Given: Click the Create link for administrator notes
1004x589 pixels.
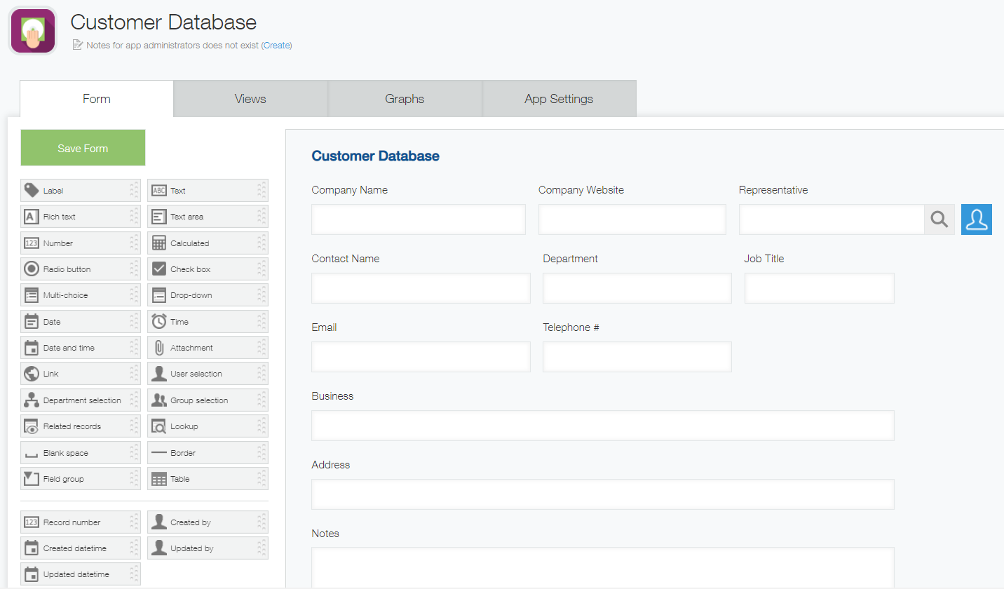Looking at the screenshot, I should (277, 46).
